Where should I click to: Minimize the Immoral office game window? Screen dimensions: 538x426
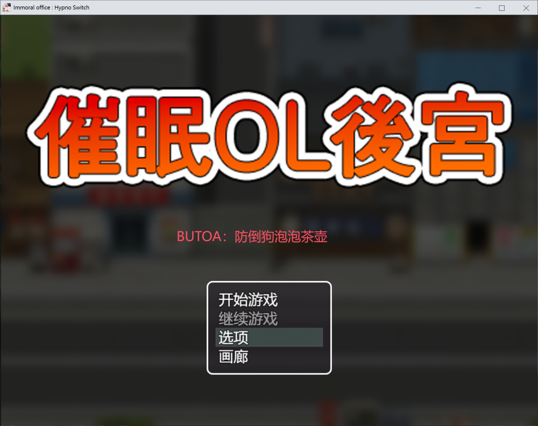click(x=477, y=8)
